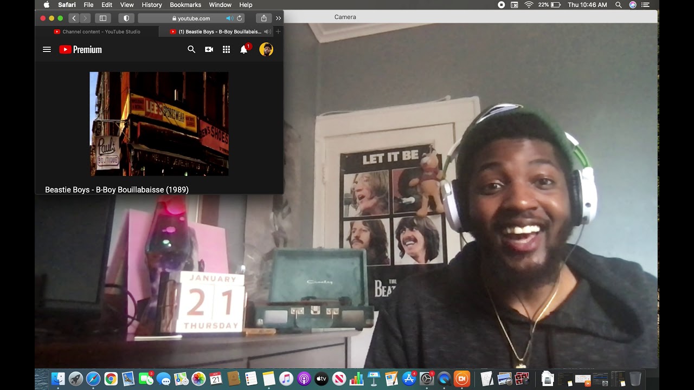
Task: Go to YouTube Premium home logo
Action: click(80, 49)
